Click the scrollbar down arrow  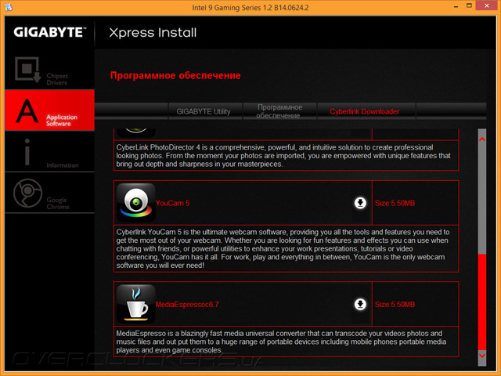tap(482, 355)
